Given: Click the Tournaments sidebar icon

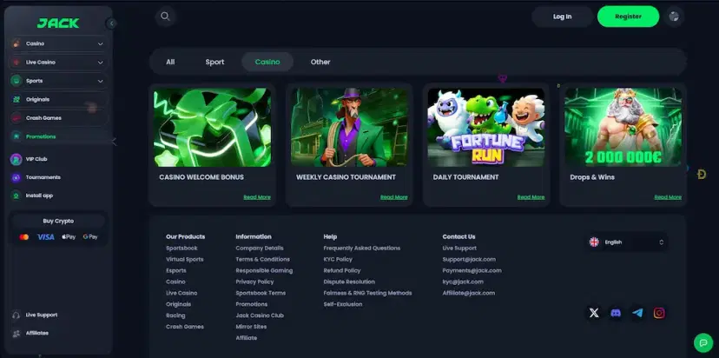Looking at the screenshot, I should coord(16,177).
